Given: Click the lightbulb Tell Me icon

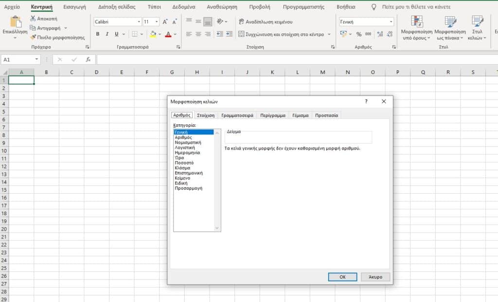Looking at the screenshot, I should (374, 7).
